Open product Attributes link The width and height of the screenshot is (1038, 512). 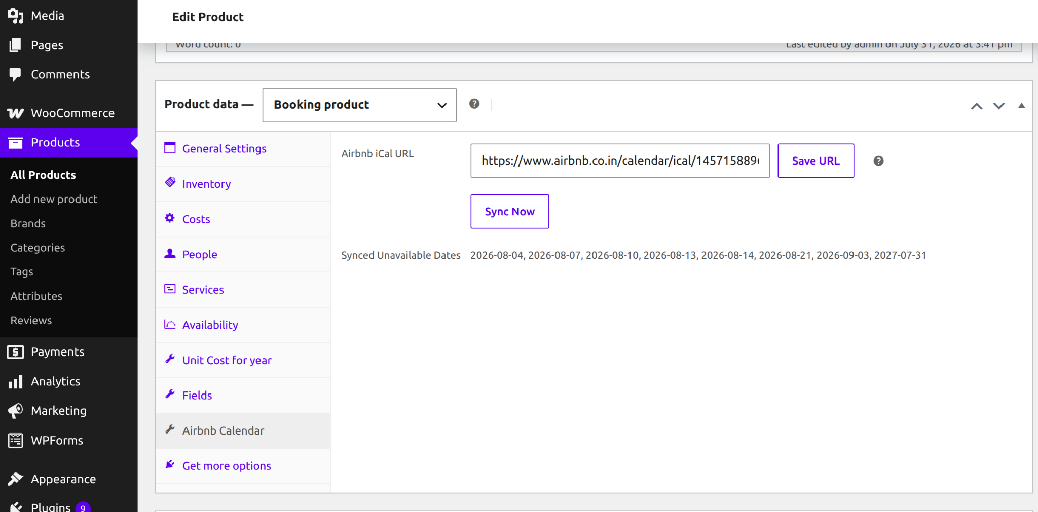point(36,296)
